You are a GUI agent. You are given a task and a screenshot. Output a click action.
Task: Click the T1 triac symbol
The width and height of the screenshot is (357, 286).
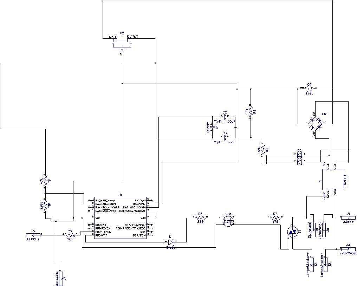(x=292, y=232)
